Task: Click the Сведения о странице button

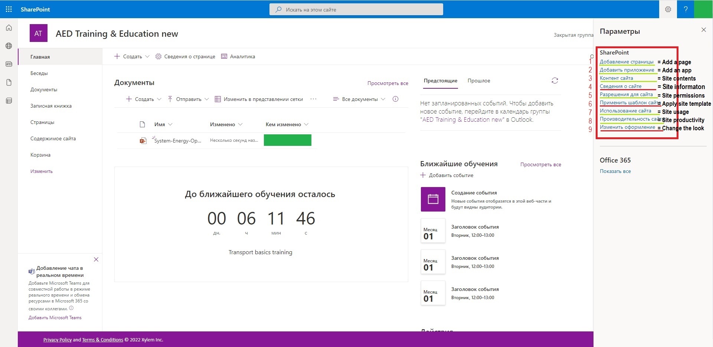Action: 185,56
